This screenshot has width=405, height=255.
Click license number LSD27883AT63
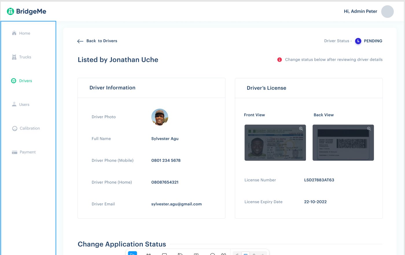click(x=319, y=180)
